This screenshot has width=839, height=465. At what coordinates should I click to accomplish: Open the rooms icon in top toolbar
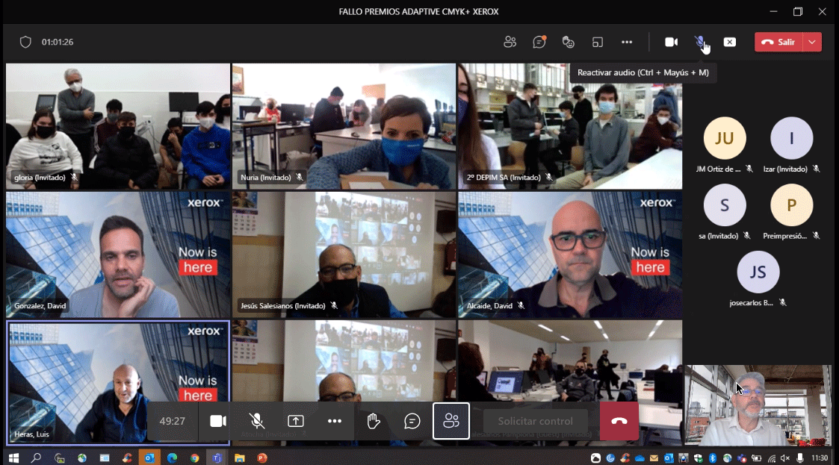(597, 43)
